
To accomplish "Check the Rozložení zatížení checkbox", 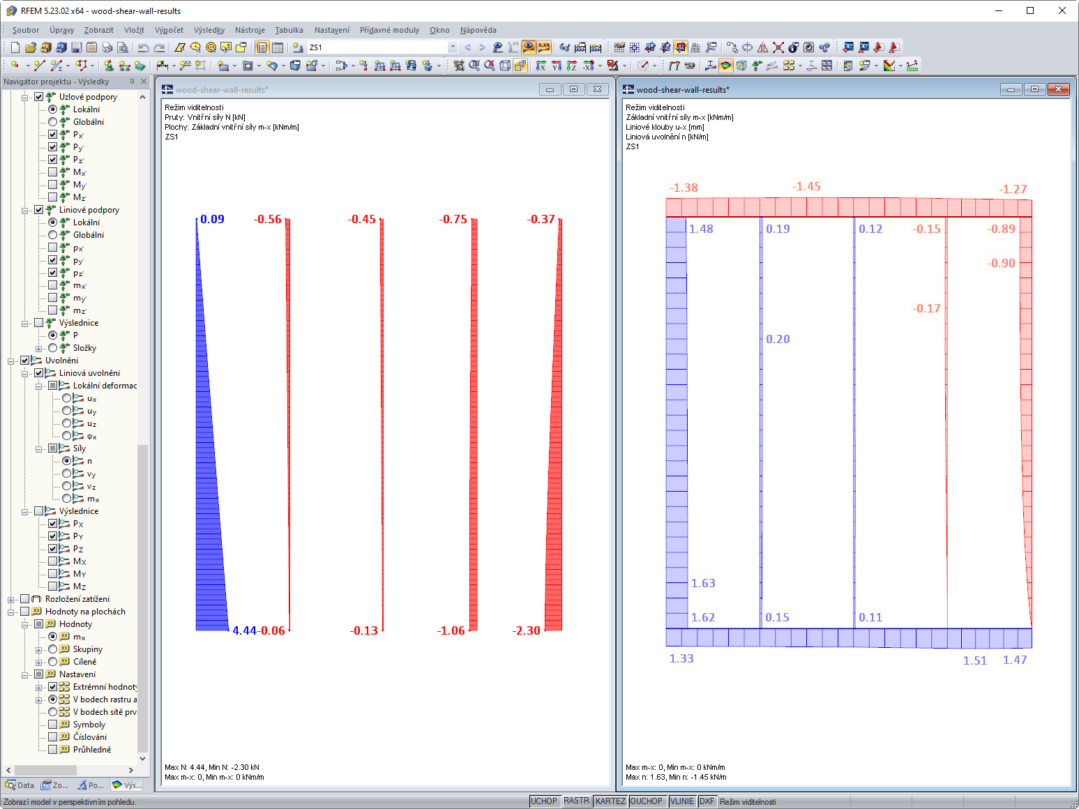I will (25, 599).
